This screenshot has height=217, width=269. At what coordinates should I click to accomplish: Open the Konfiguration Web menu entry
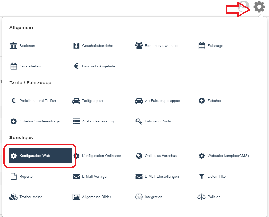[x=40, y=156]
